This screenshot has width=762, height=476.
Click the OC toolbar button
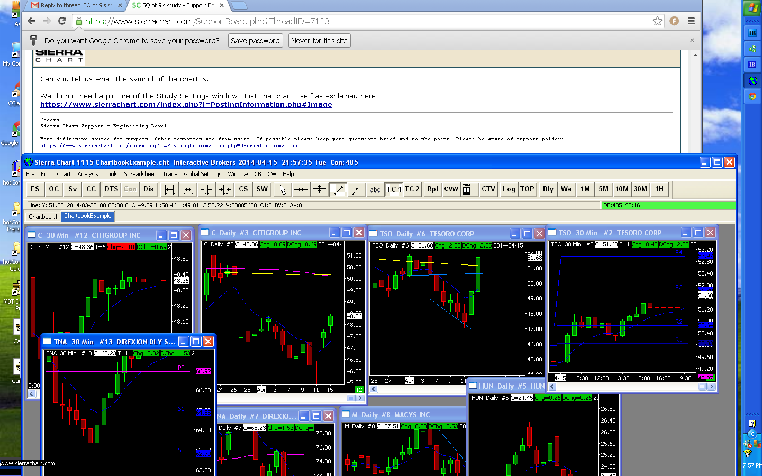tap(54, 189)
